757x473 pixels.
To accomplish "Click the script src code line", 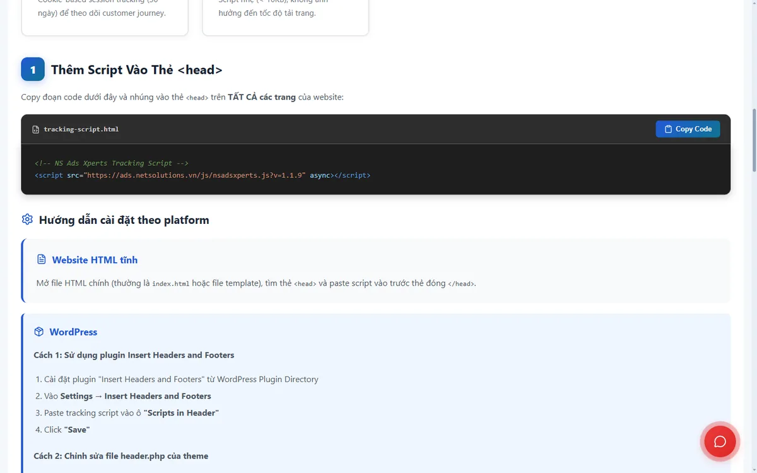I will (x=202, y=175).
